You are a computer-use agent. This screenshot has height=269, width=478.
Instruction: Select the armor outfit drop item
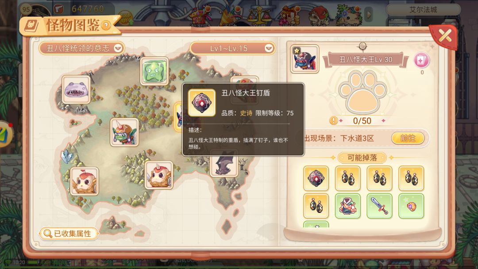[x=347, y=206]
